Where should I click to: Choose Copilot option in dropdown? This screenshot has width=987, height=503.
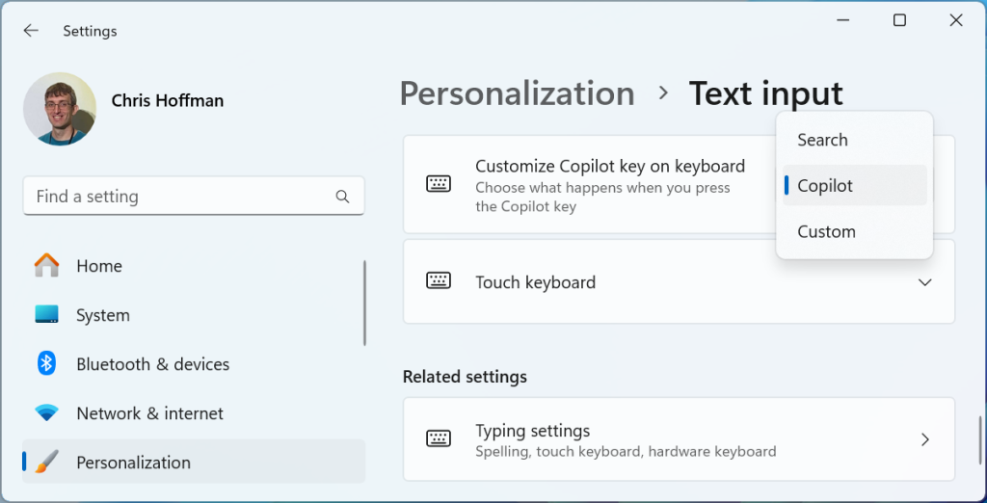click(x=854, y=186)
